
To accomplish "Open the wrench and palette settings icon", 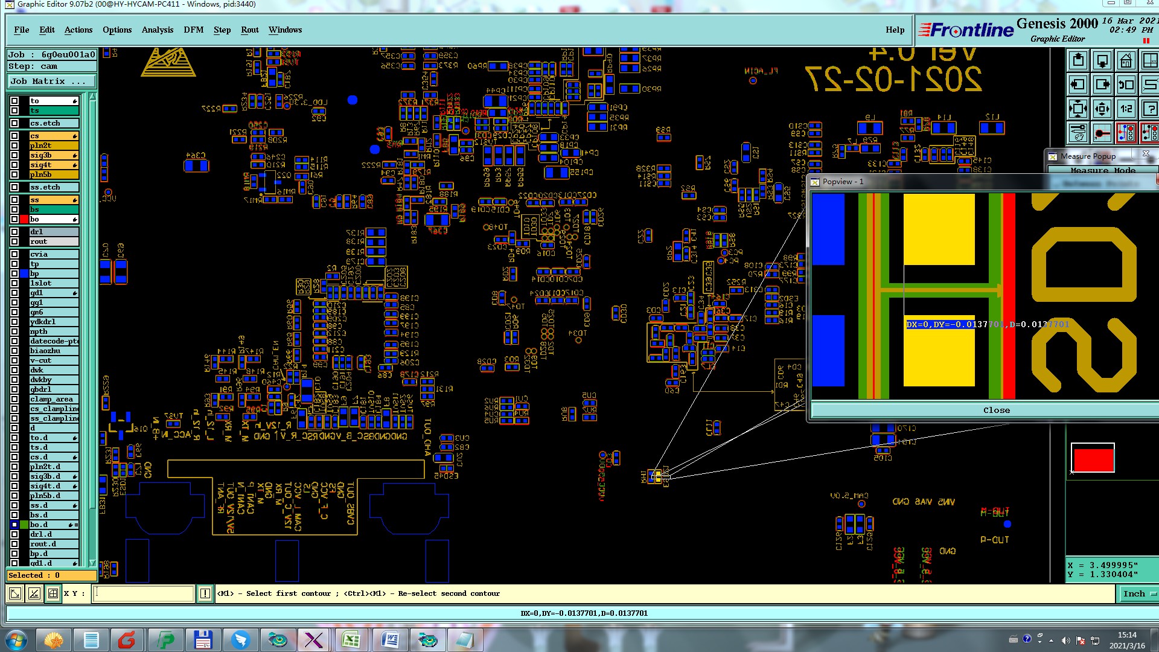I will 1078,132.
